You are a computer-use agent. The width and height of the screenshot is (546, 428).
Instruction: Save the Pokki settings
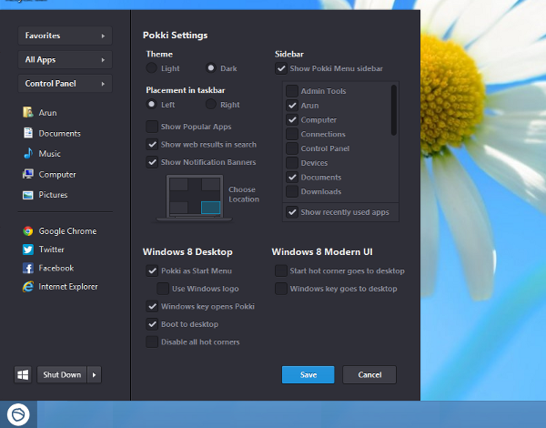click(x=308, y=374)
